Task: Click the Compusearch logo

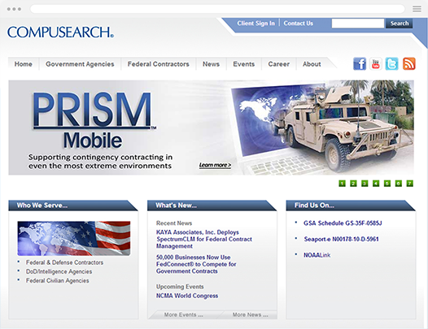Action: click(x=60, y=32)
